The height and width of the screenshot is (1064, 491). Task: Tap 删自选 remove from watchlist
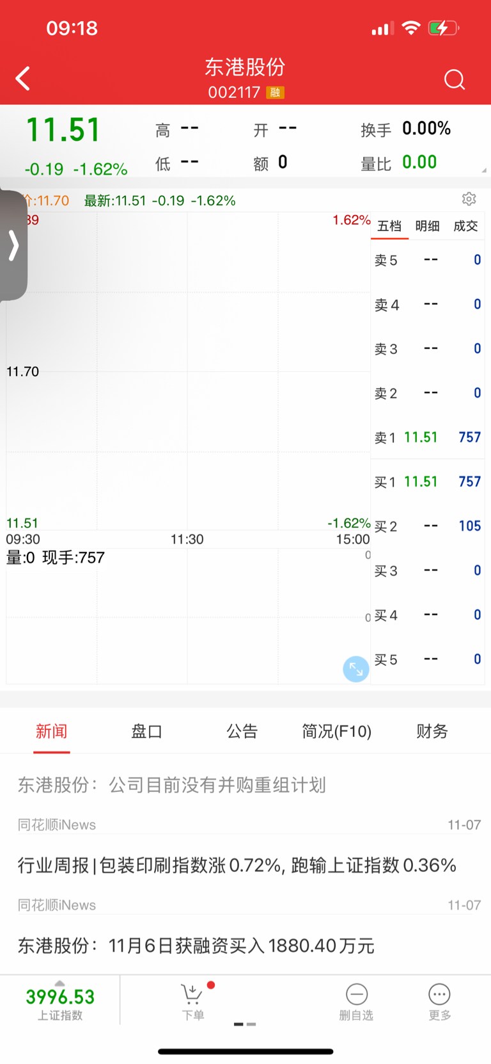356,1002
